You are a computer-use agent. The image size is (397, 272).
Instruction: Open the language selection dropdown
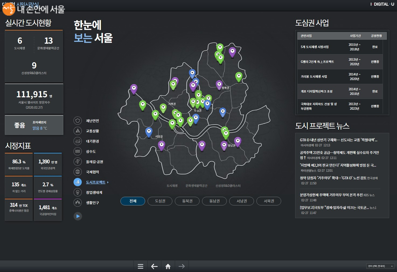pyautogui.click(x=380, y=266)
